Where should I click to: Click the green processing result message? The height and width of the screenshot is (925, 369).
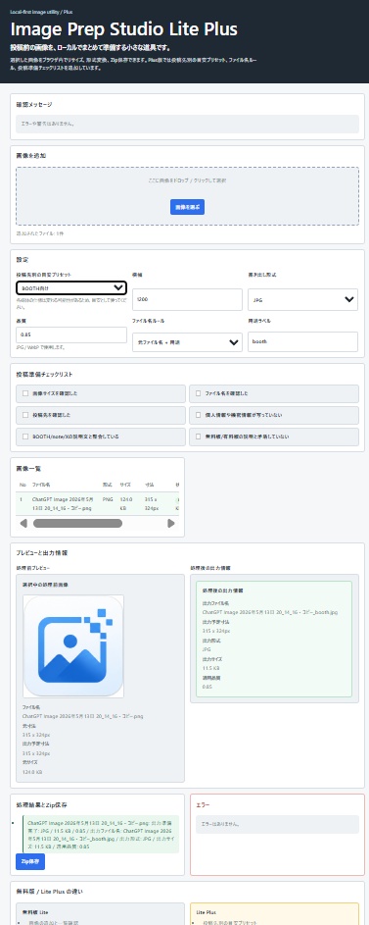click(x=101, y=834)
